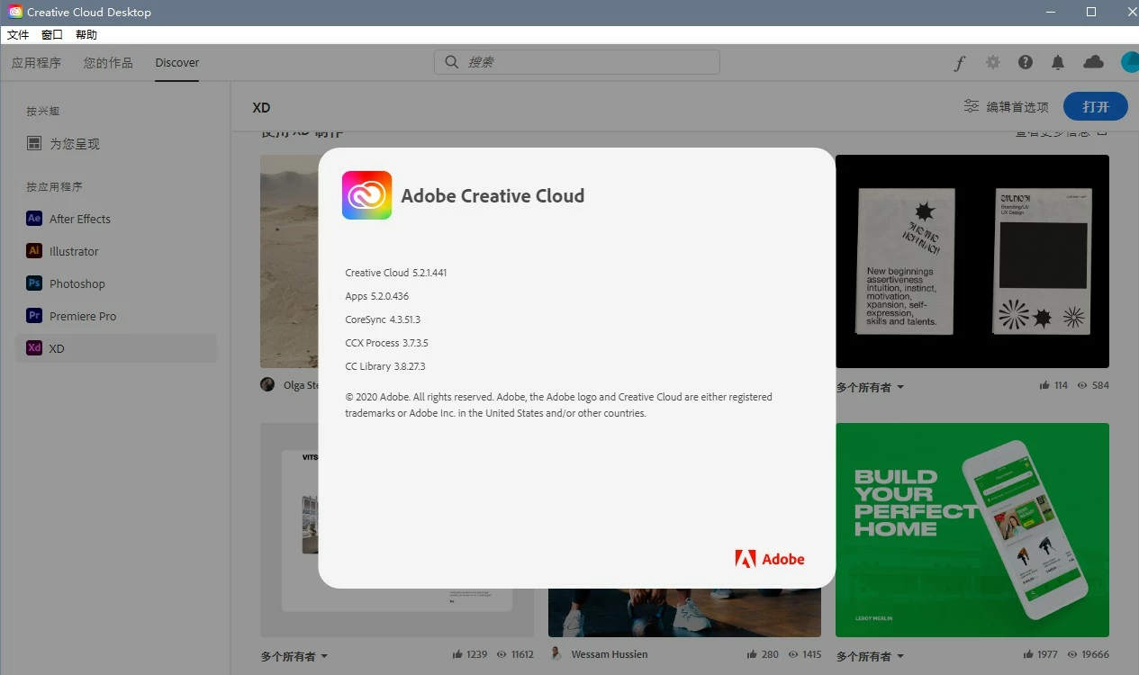Click the magnifier icon in search box
The height and width of the screenshot is (675, 1139).
tap(452, 62)
